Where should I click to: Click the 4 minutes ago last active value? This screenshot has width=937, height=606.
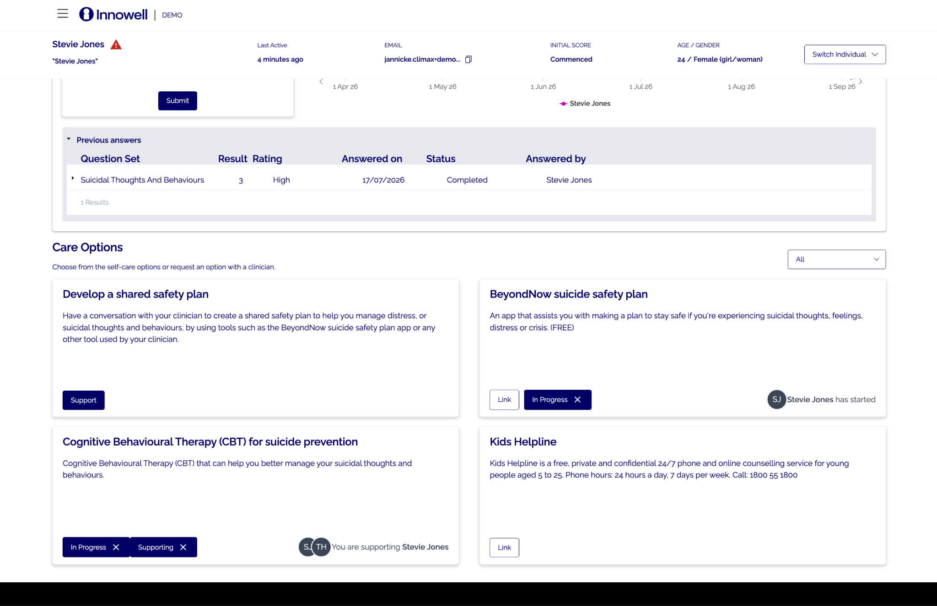(280, 59)
